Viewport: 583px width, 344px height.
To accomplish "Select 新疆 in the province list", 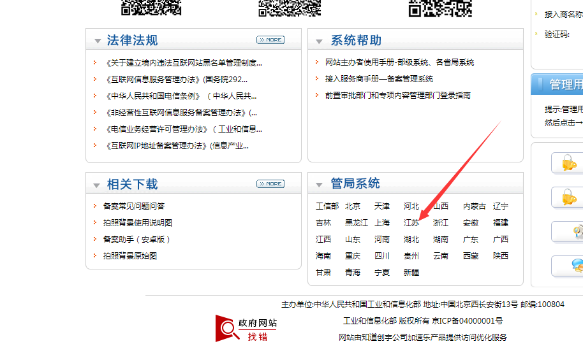I will click(x=411, y=273).
